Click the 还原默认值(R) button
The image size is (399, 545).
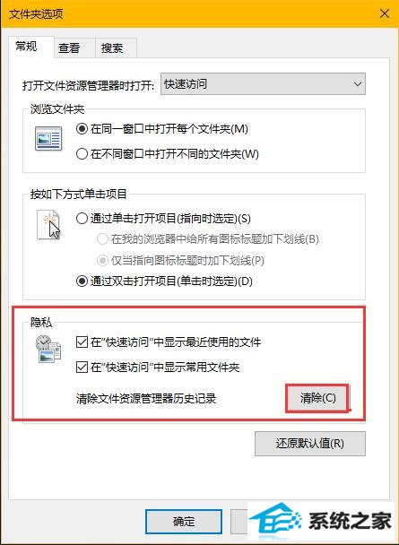(310, 444)
